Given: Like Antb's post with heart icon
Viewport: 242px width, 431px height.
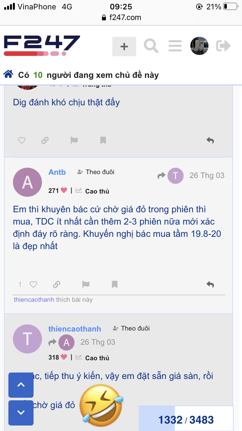Looking at the screenshot, I should click(33, 284).
